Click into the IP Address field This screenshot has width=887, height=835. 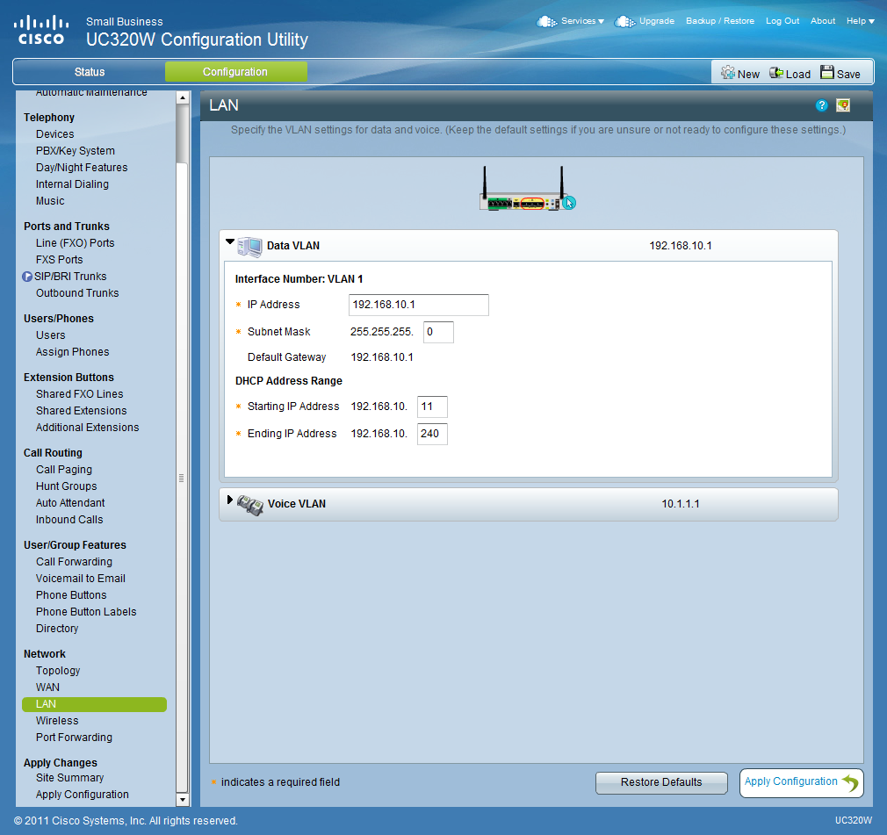coord(418,305)
